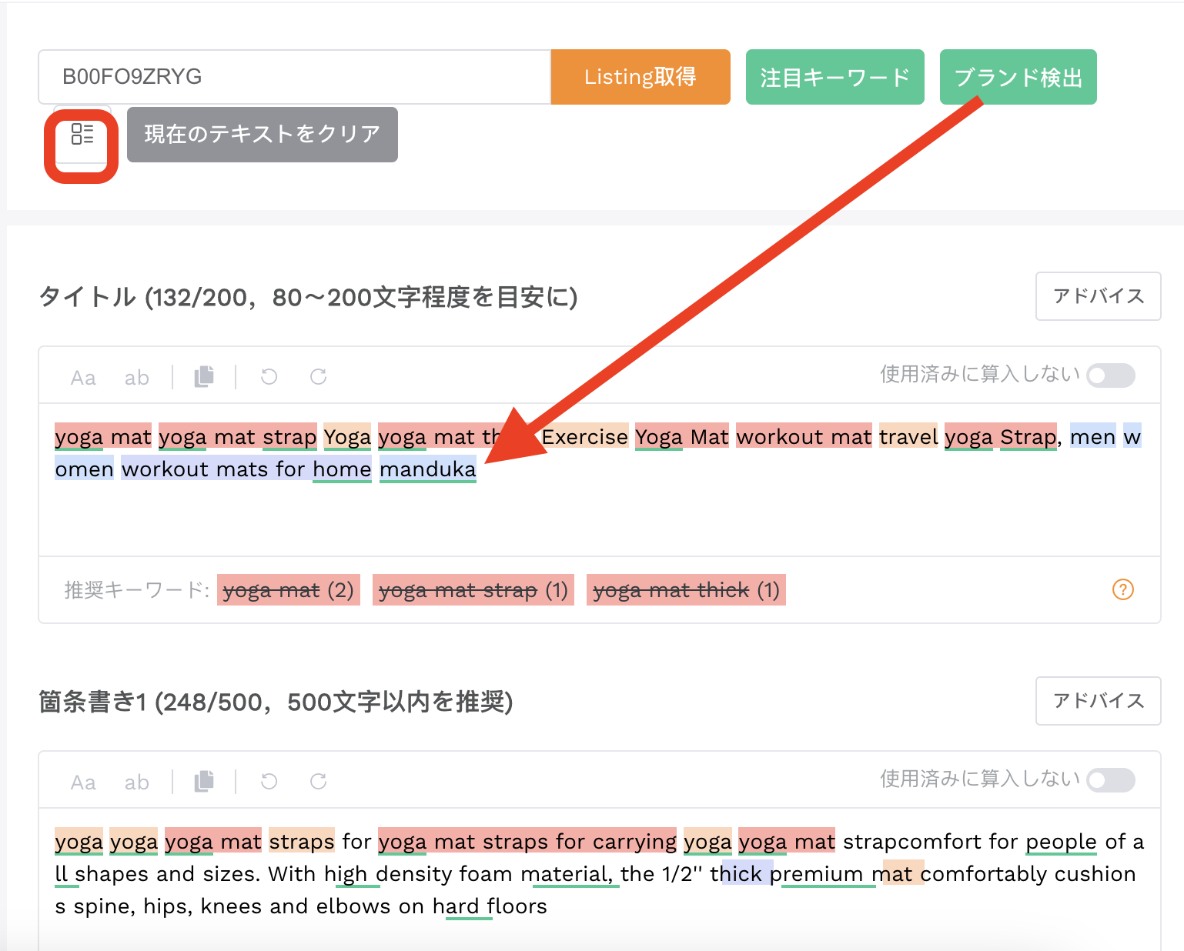
Task: Click the 注目キーワード button
Action: click(835, 77)
